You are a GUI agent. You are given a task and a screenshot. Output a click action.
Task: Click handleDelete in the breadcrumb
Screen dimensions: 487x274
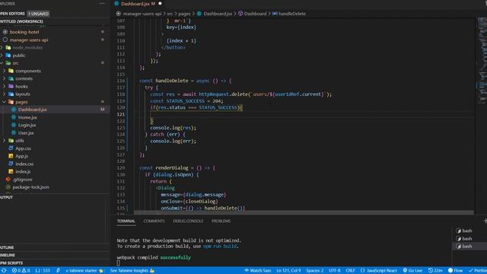[292, 14]
